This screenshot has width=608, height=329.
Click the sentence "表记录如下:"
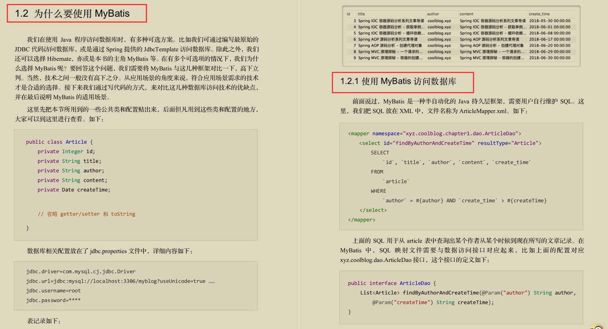pyautogui.click(x=44, y=321)
